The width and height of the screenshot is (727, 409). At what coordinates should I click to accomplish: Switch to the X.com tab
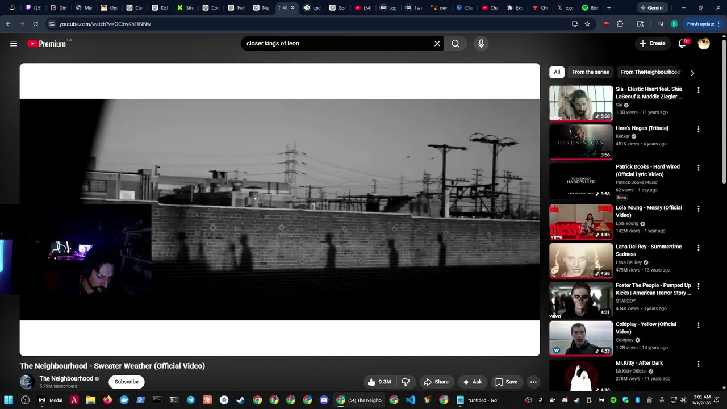565,8
